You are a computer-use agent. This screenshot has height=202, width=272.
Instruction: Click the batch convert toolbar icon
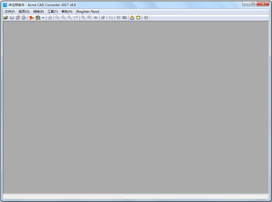point(31,18)
